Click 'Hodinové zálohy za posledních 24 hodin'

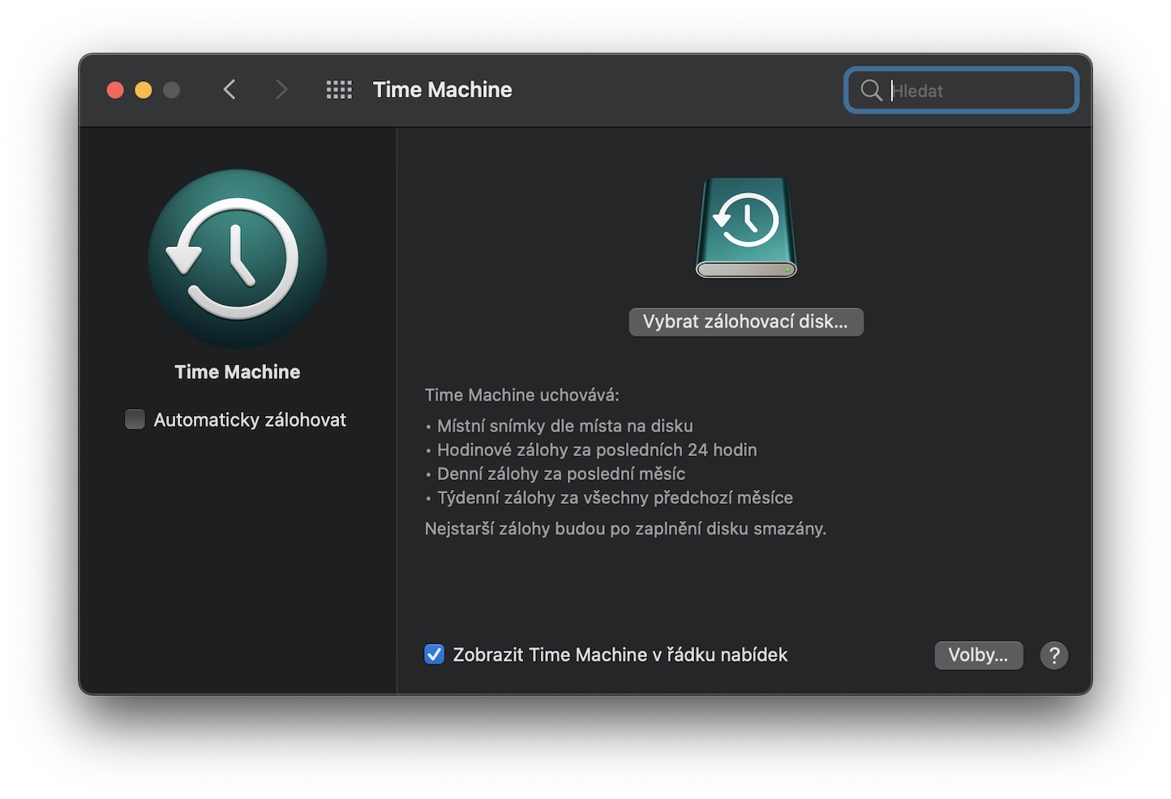tap(597, 450)
